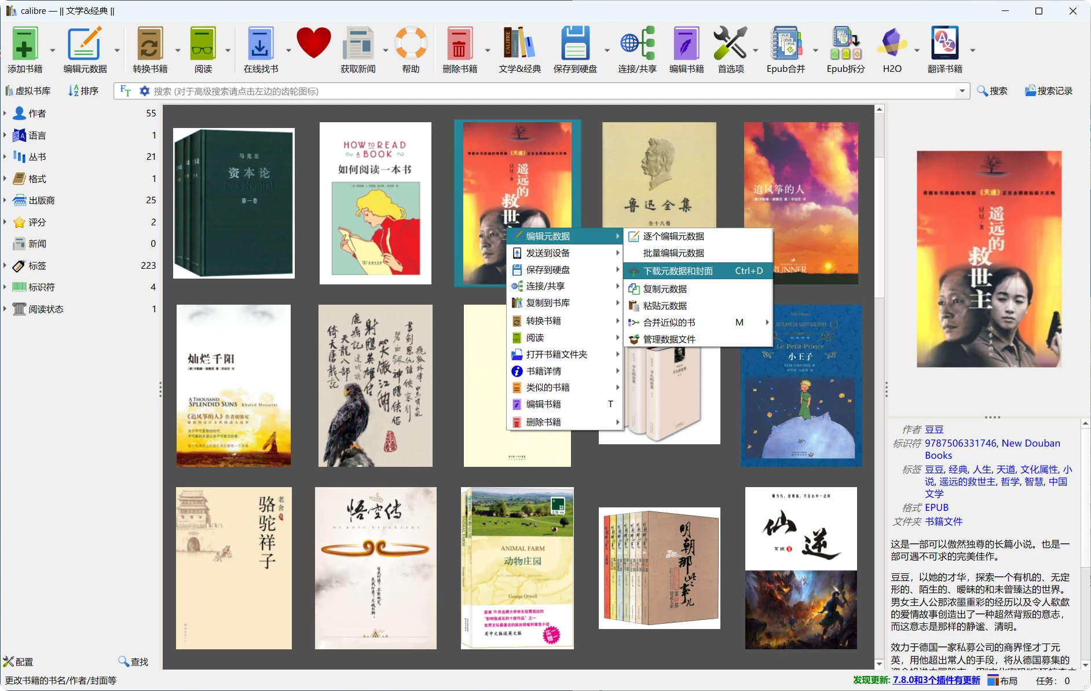Click the 翻译书籍 translate icon
The width and height of the screenshot is (1091, 691).
[944, 43]
